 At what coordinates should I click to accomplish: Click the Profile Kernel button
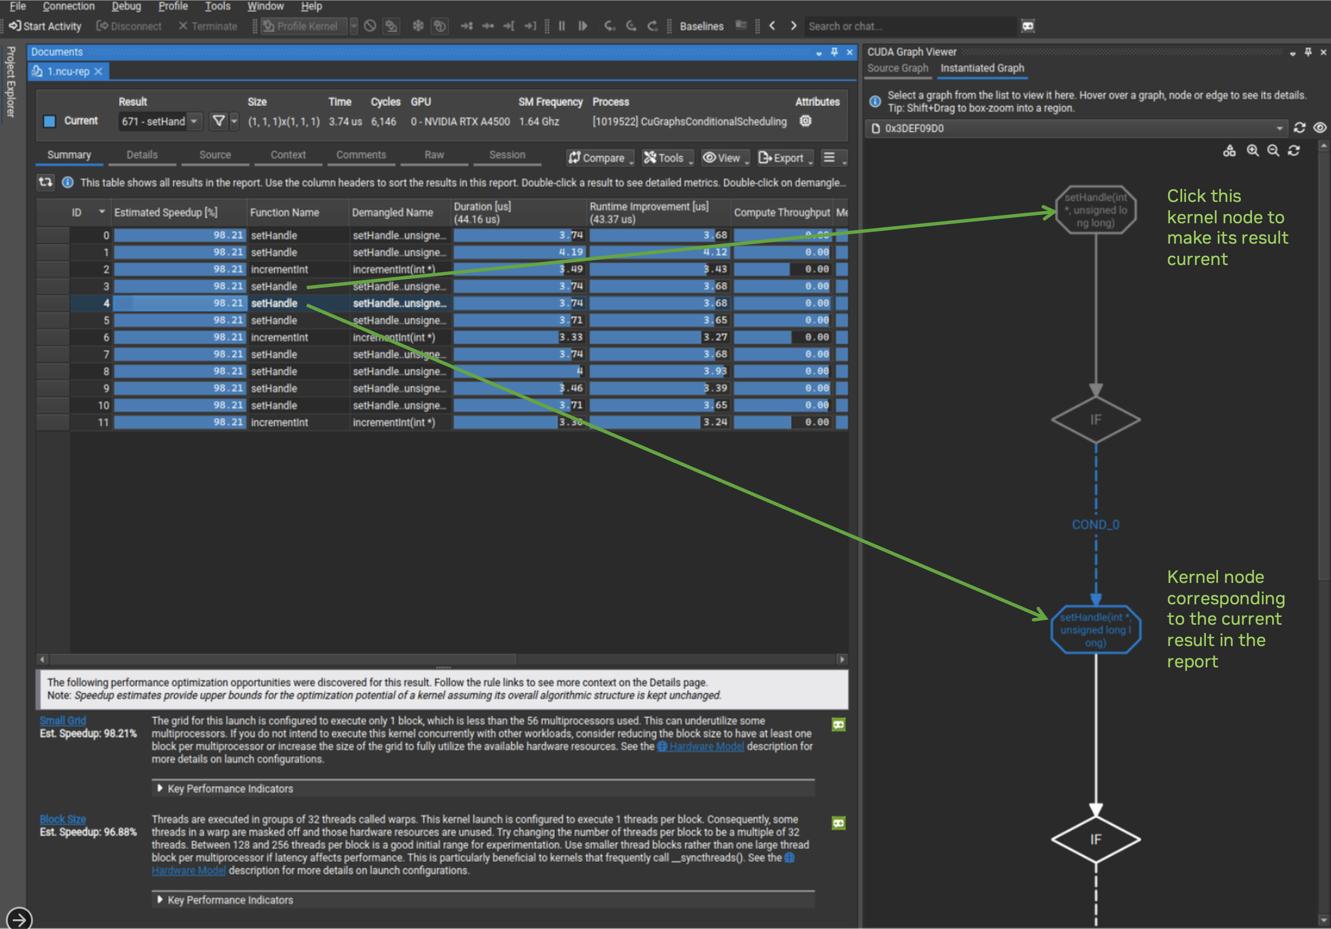[x=304, y=26]
